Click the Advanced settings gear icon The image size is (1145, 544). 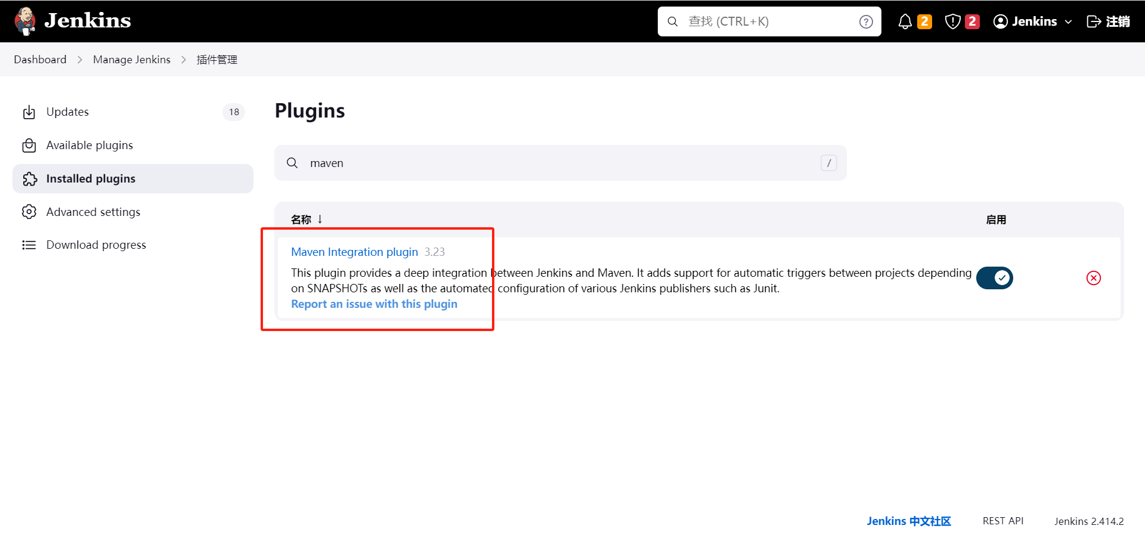pyautogui.click(x=29, y=212)
